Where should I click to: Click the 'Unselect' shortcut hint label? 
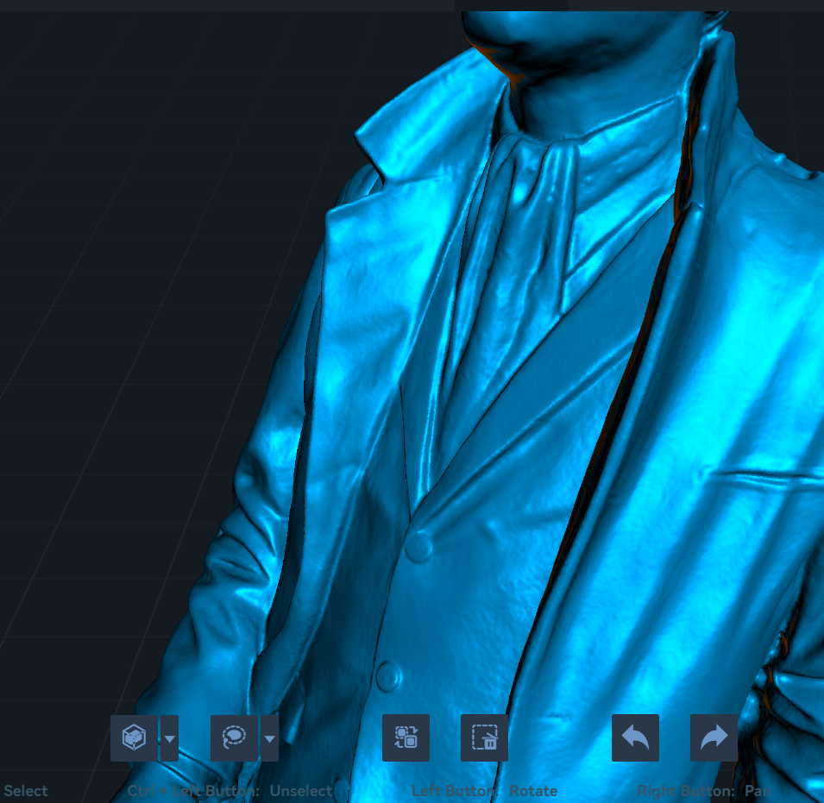pos(300,791)
